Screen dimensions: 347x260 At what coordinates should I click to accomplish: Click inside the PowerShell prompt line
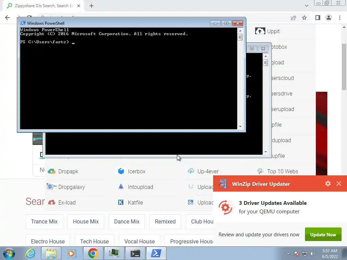[128, 42]
